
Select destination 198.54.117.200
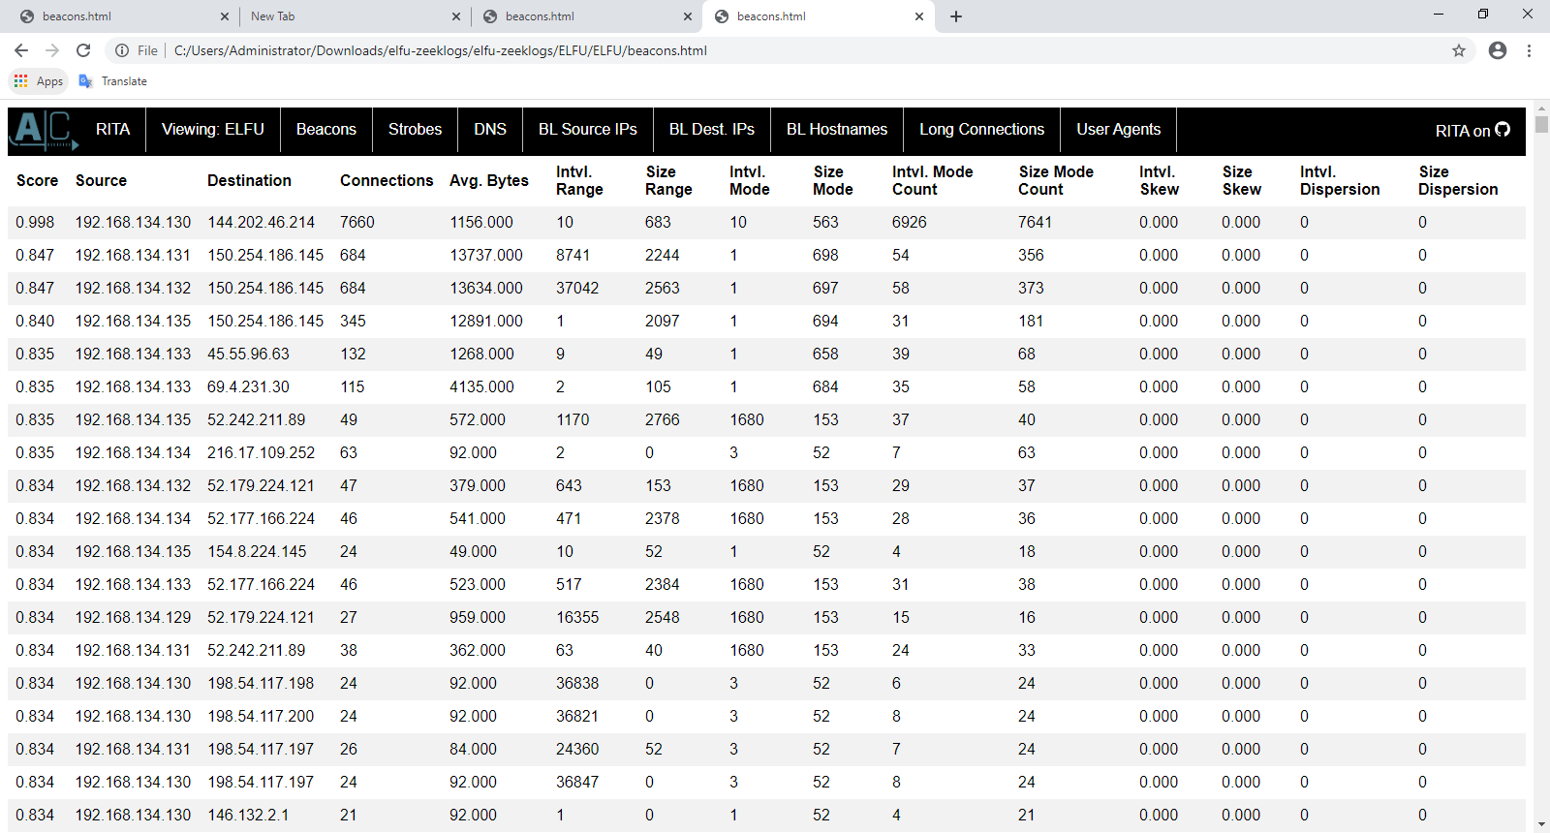coord(261,717)
